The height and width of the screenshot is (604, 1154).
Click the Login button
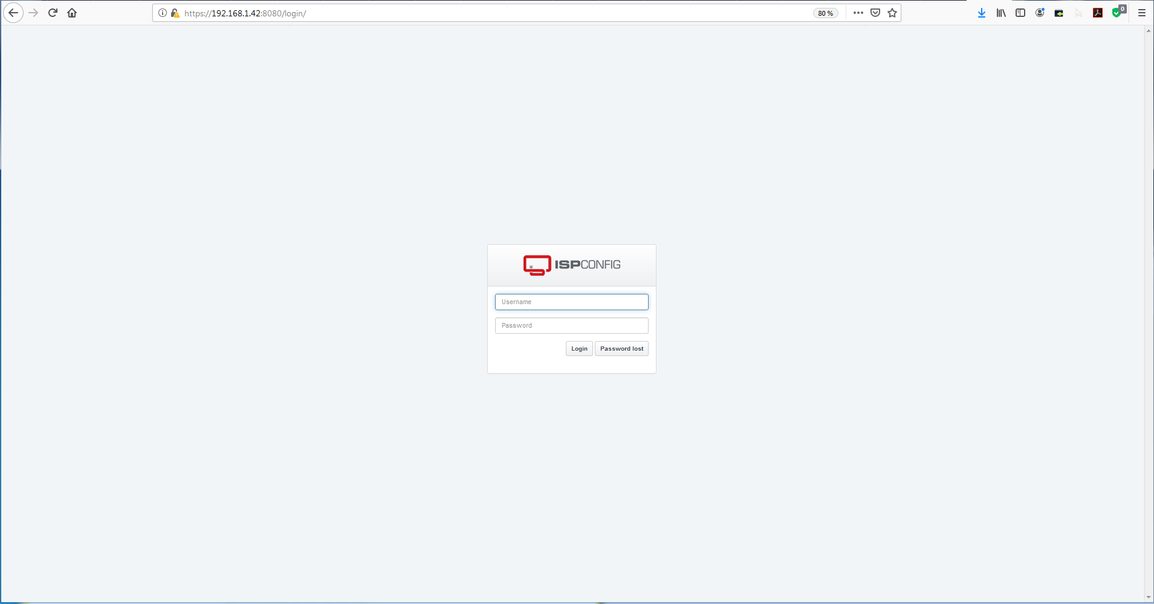[x=579, y=349]
